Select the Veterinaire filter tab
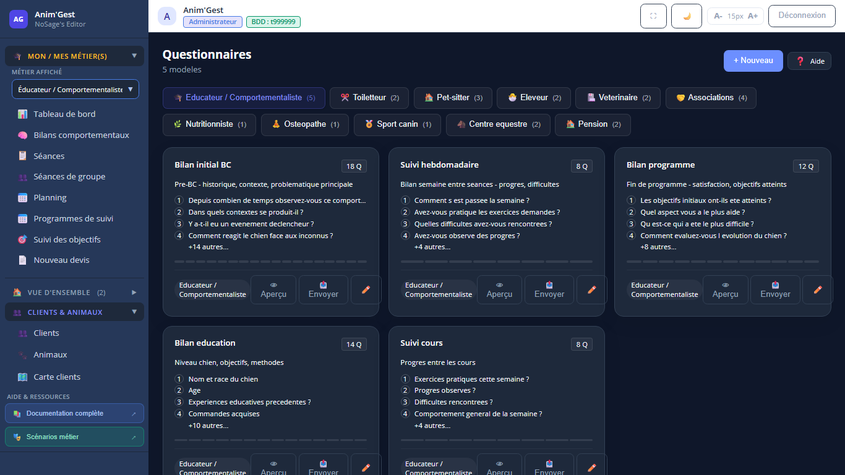The image size is (845, 475). (x=618, y=98)
